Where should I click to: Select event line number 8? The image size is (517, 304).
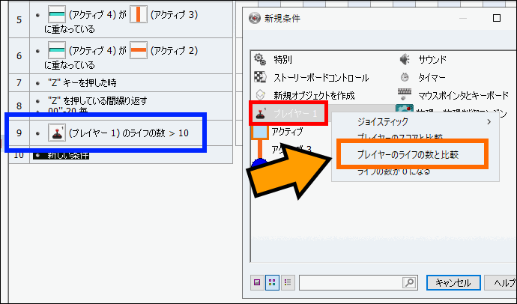[19, 106]
